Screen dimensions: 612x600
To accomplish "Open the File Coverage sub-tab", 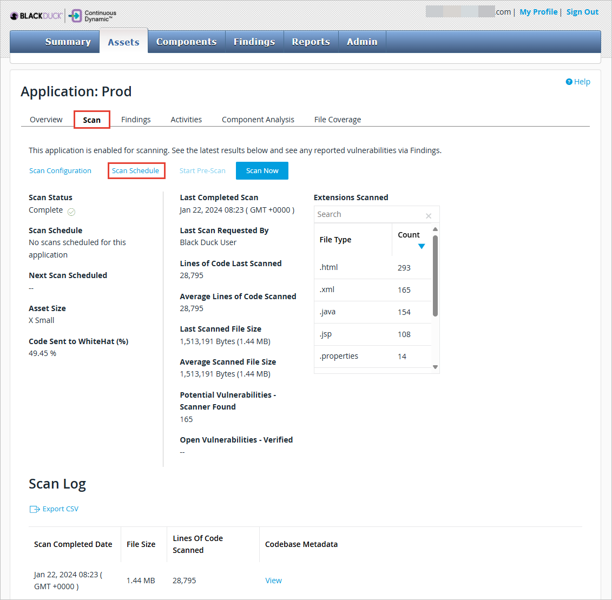I will click(338, 120).
